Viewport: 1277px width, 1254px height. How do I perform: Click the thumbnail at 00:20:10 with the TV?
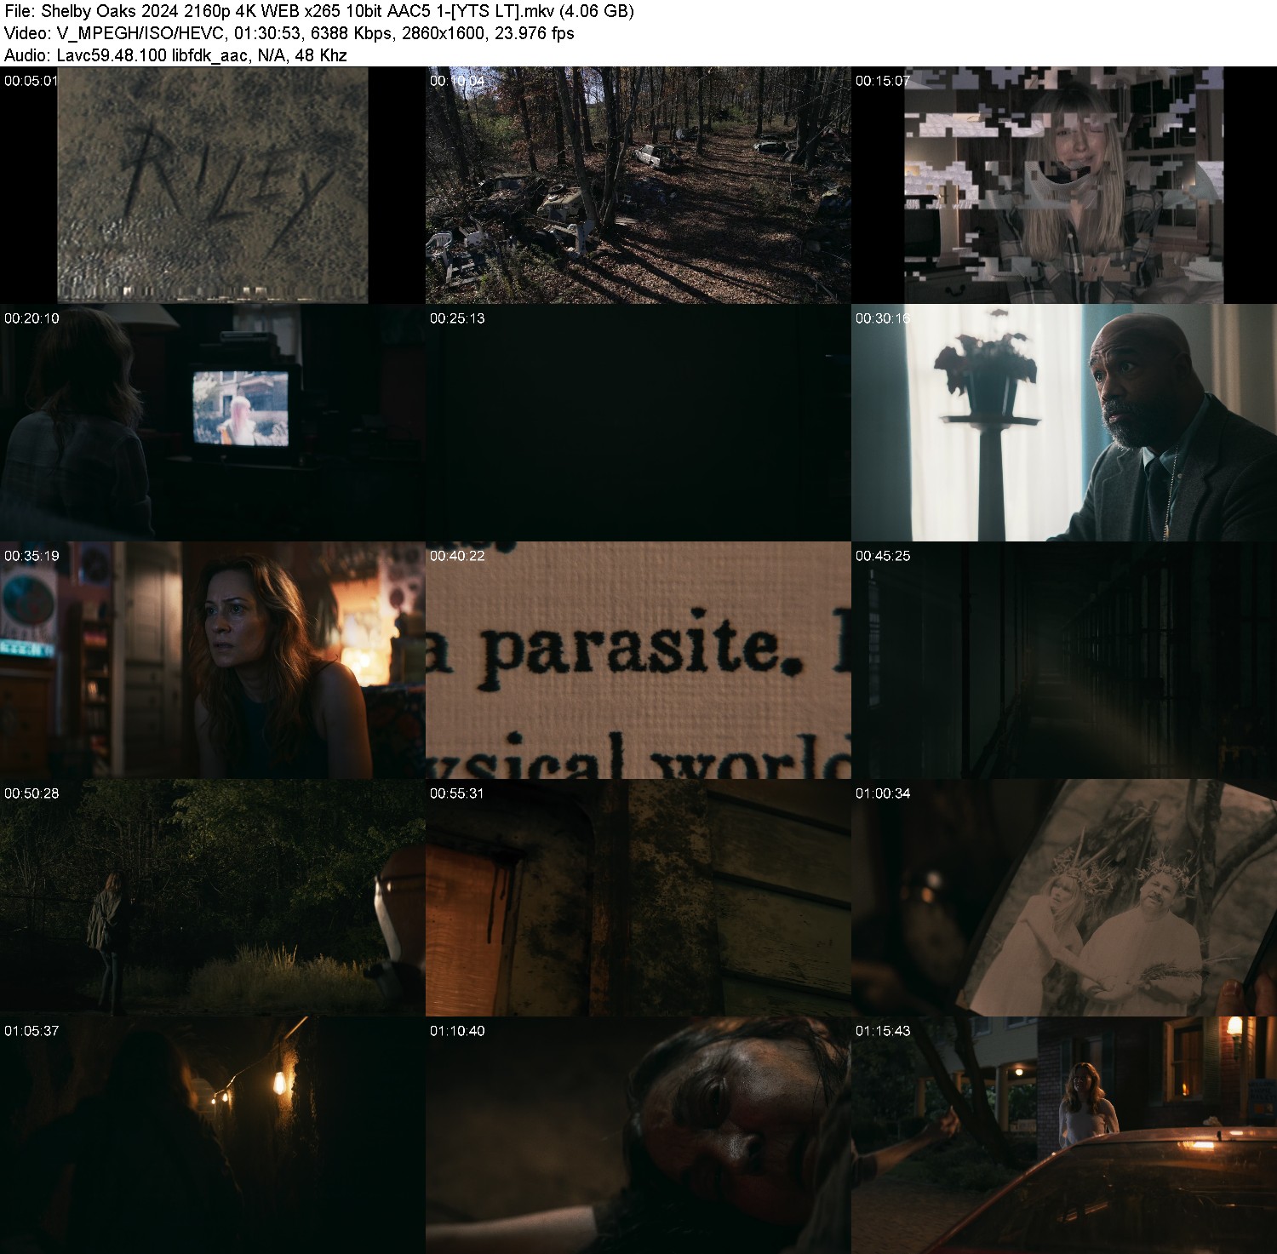tap(213, 422)
